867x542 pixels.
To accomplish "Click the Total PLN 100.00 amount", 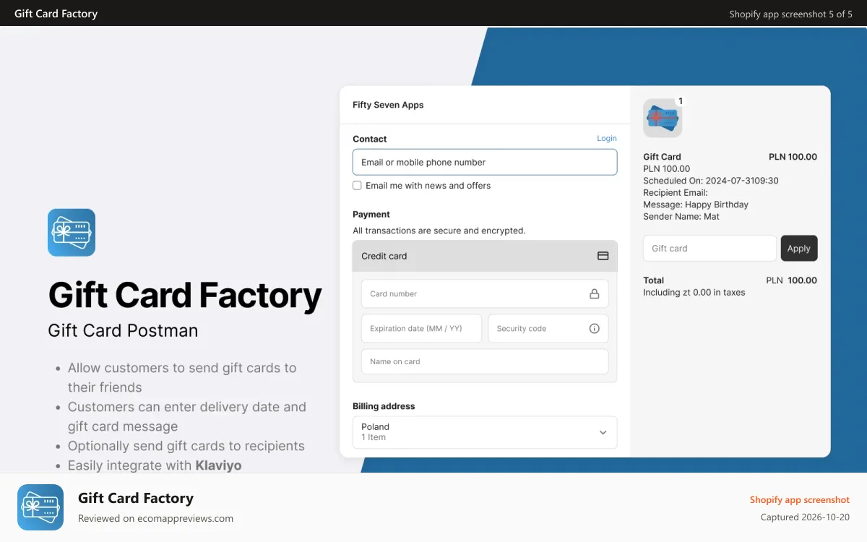I will pos(792,280).
